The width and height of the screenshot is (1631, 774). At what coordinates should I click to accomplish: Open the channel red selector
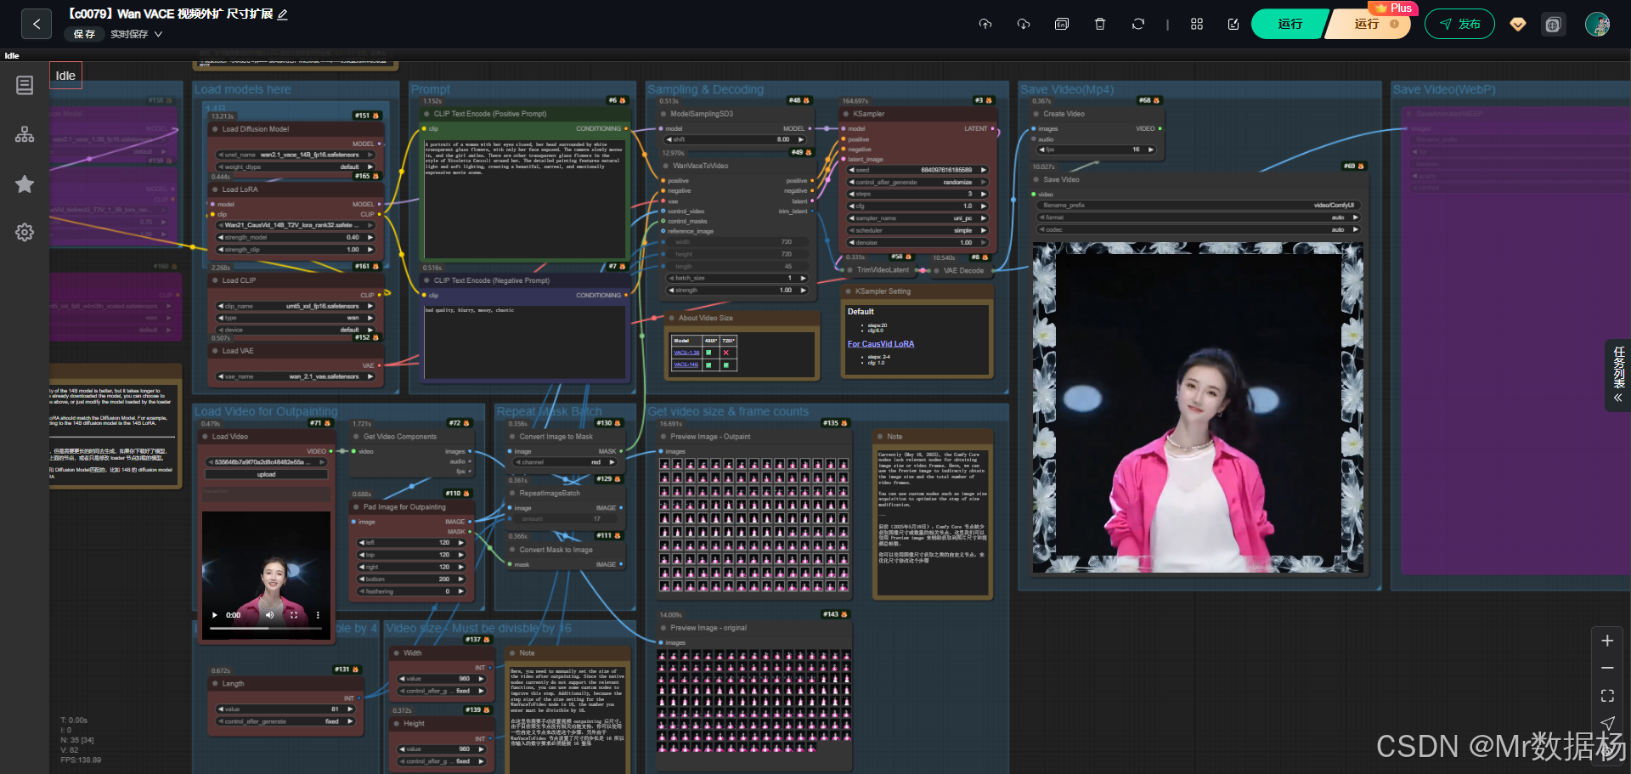(565, 462)
